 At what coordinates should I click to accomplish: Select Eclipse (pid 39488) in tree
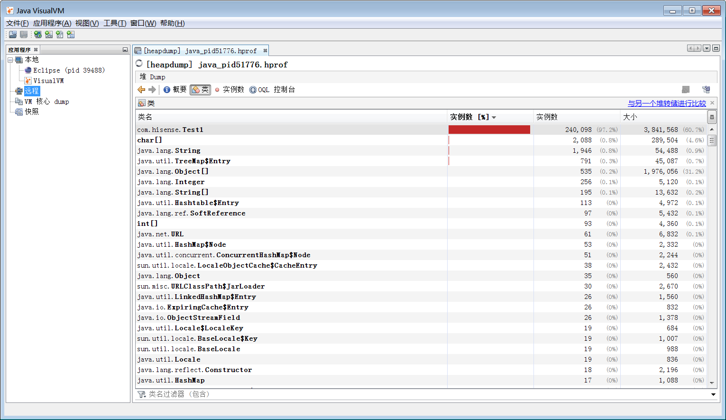69,70
